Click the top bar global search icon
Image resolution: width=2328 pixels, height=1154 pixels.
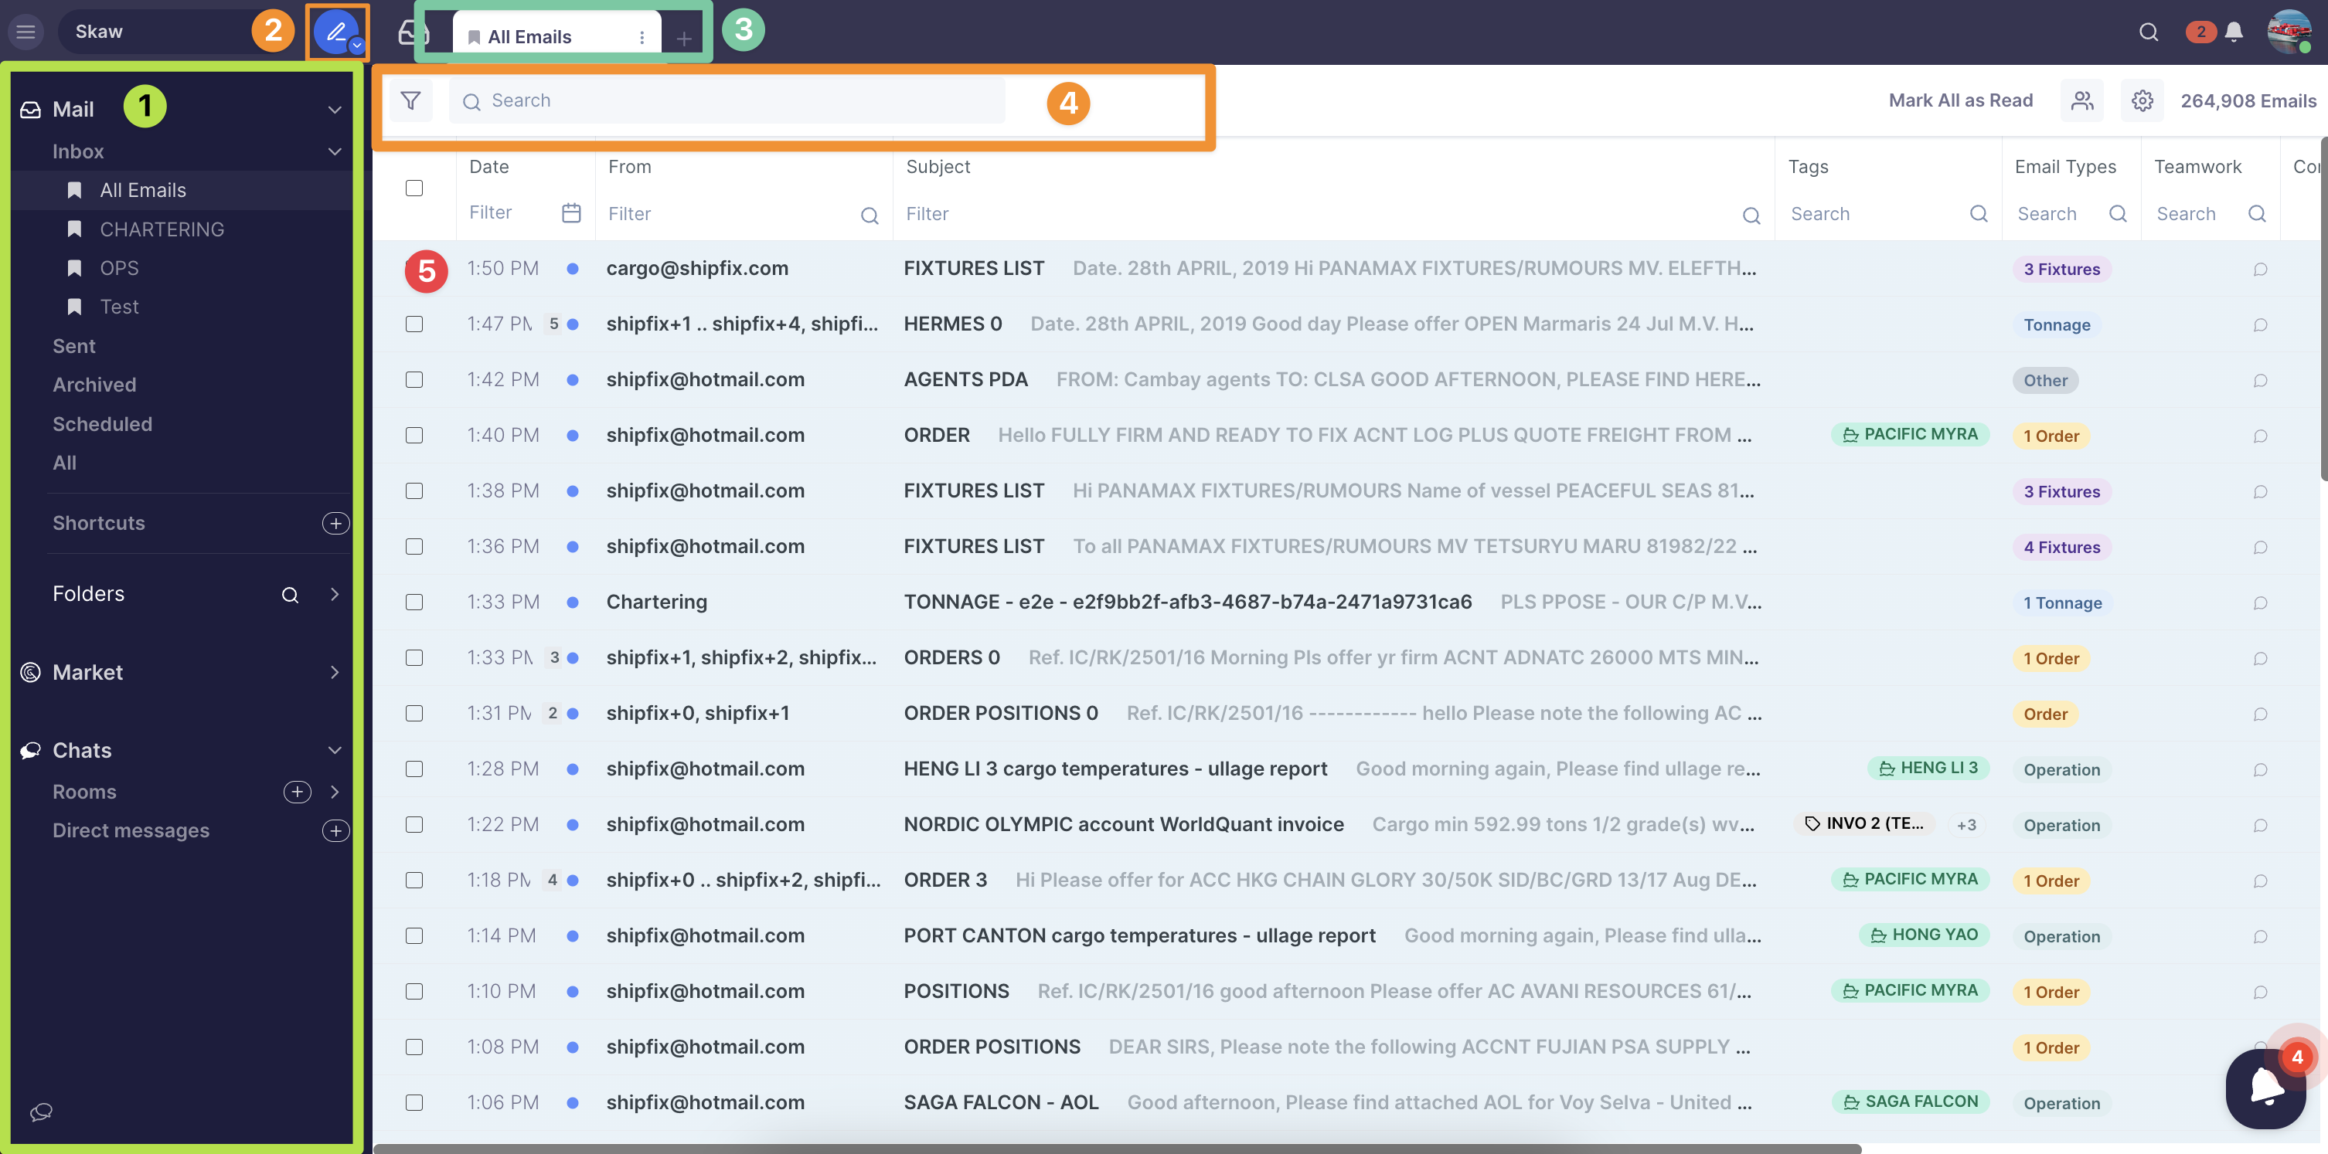[2148, 32]
